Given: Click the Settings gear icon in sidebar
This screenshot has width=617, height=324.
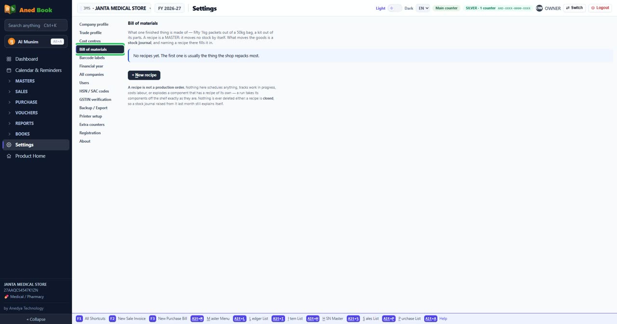Looking at the screenshot, I should (x=9, y=145).
